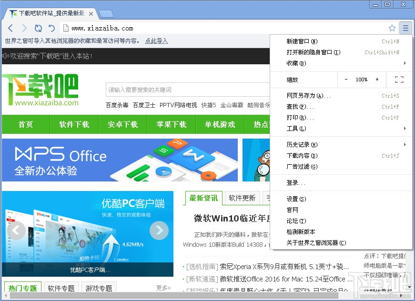The width and height of the screenshot is (415, 301).
Task: Close the 下载吧软件站 tab
Action: (x=91, y=14)
